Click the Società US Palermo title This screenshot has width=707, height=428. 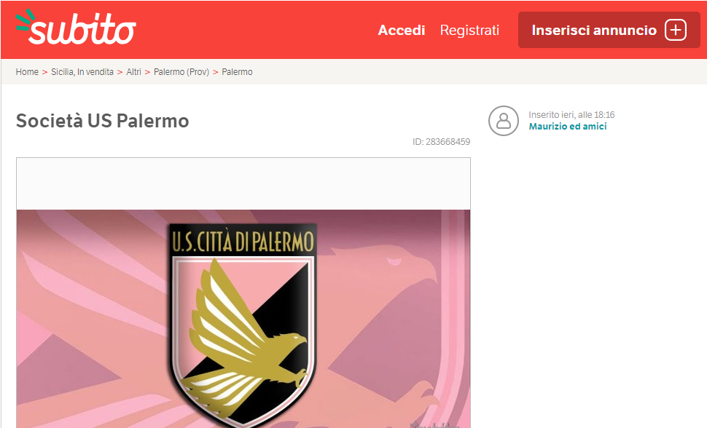coord(102,121)
